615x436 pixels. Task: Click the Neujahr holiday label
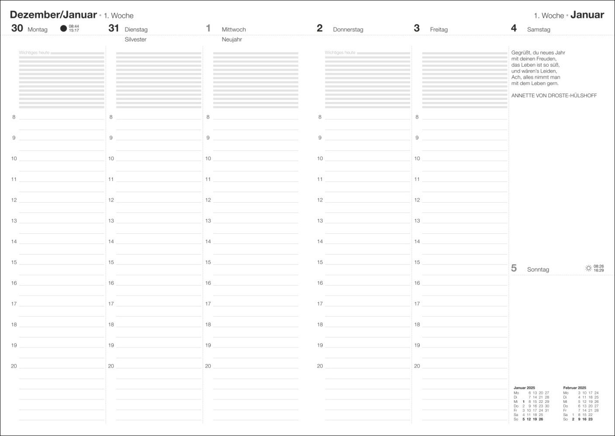232,39
